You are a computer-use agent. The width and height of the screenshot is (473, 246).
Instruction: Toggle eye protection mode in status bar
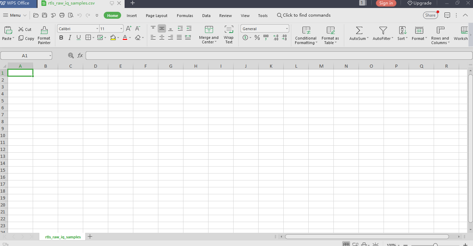[x=375, y=245]
